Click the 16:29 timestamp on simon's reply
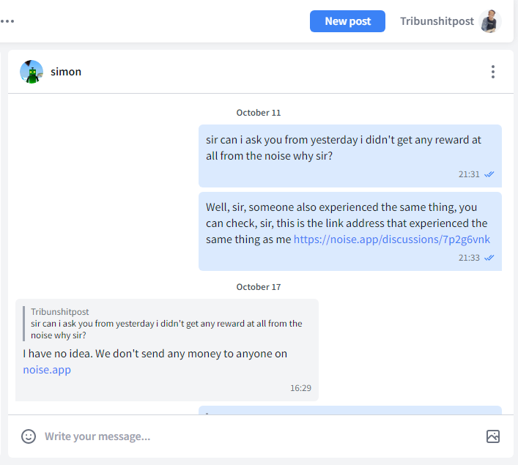Screen dimensions: 518x465 coord(300,388)
